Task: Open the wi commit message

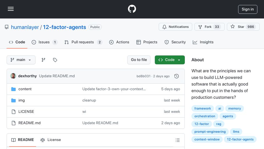Action: click(x=84, y=112)
